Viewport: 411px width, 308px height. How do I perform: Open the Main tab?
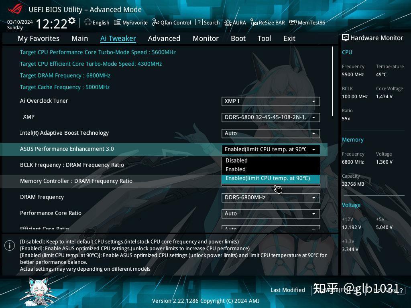(80, 38)
